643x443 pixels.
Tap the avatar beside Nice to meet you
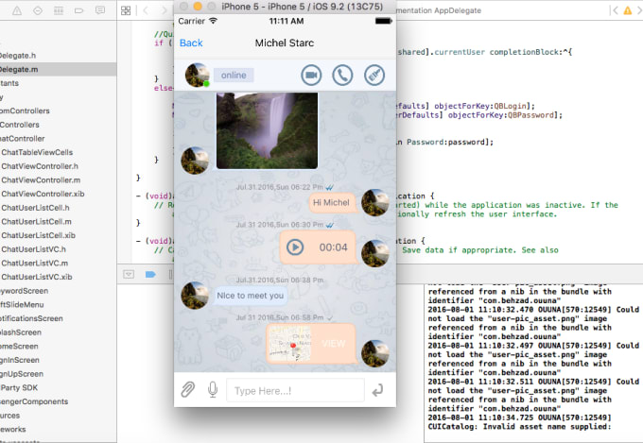[x=195, y=295]
